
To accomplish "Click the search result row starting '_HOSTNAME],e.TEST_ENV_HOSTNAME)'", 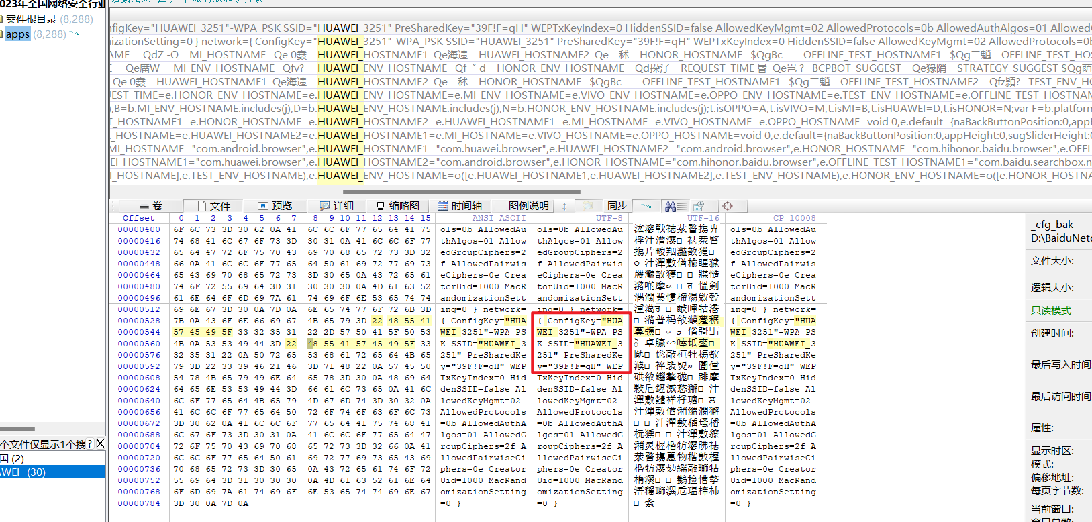I will pos(600,176).
